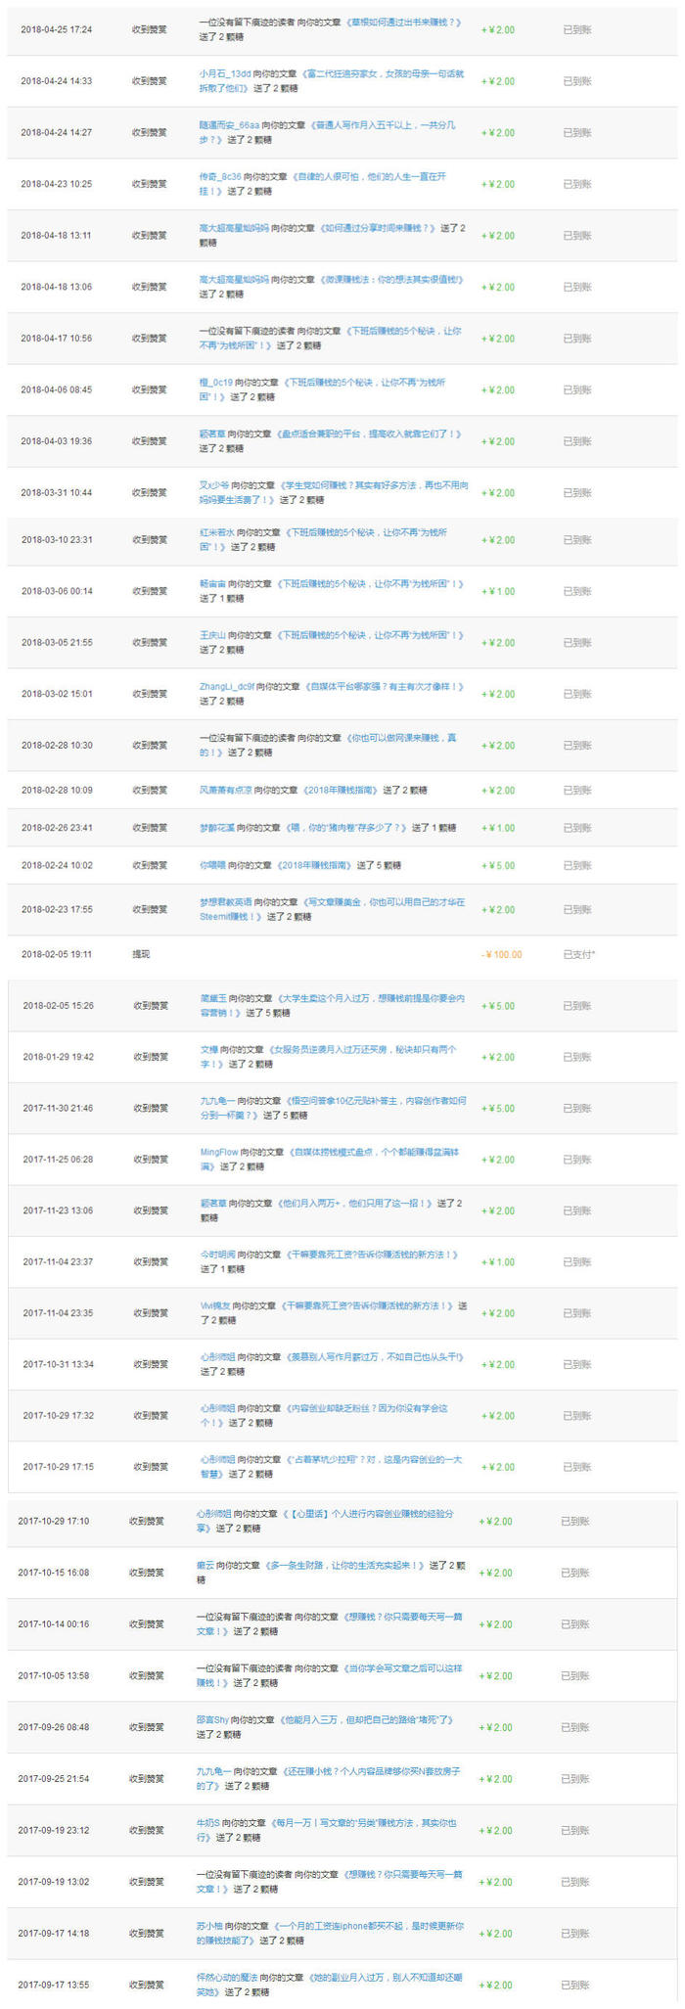
Task: Open article 《盘点适合兼职的平台，提高收入就靠它们了！》
Action: 369,434
